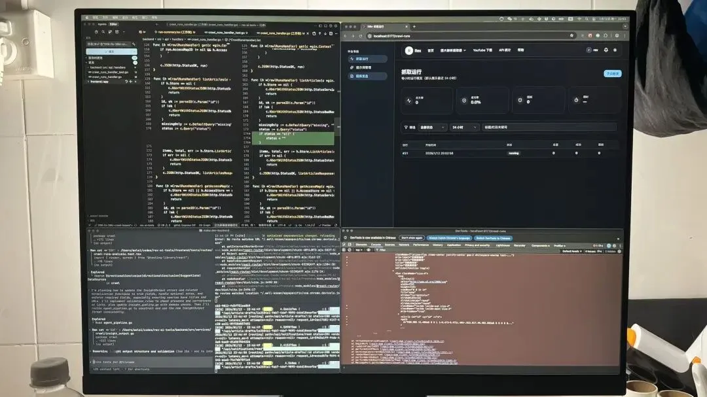Open run row dated 2026/1/12 20:02:58
The height and width of the screenshot is (397, 707).
pyautogui.click(x=509, y=153)
